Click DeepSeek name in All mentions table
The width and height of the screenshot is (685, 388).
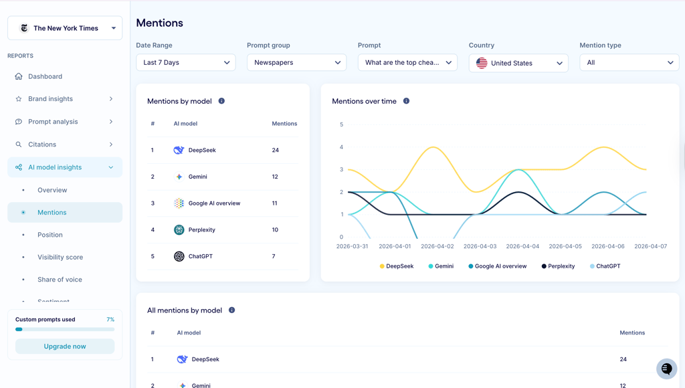[205, 359]
